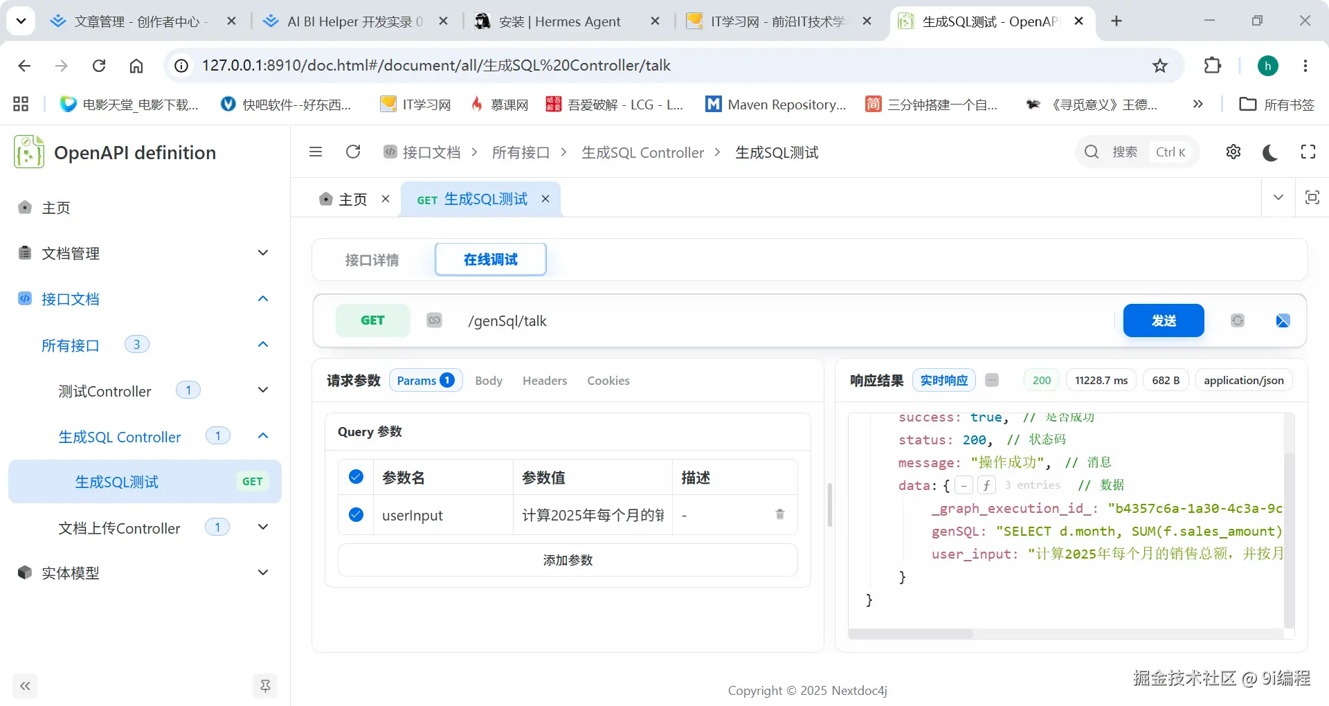Viewport: 1329px width, 706px height.
Task: Open the Cookies tab
Action: point(608,380)
